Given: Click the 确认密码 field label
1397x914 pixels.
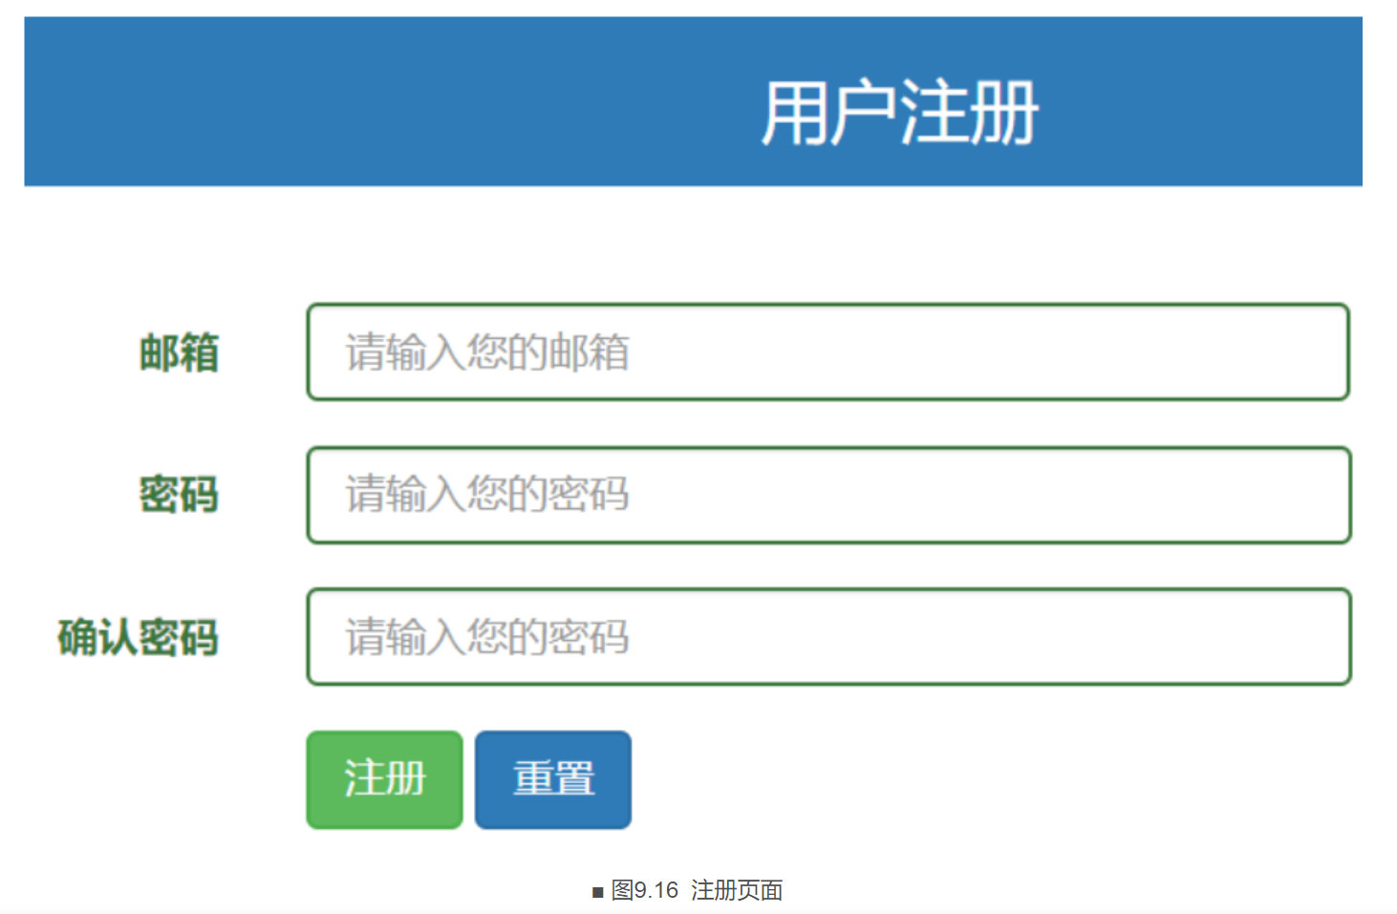Looking at the screenshot, I should tap(139, 637).
